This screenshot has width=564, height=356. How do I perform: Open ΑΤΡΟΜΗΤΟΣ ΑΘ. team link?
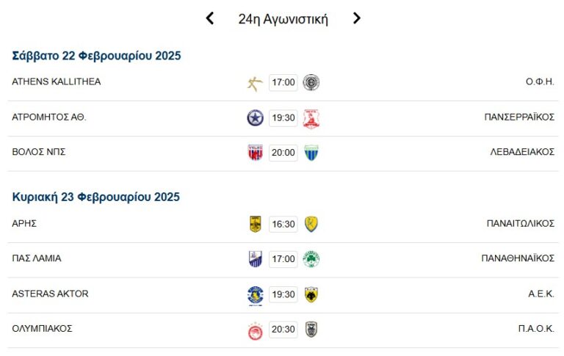pos(49,117)
